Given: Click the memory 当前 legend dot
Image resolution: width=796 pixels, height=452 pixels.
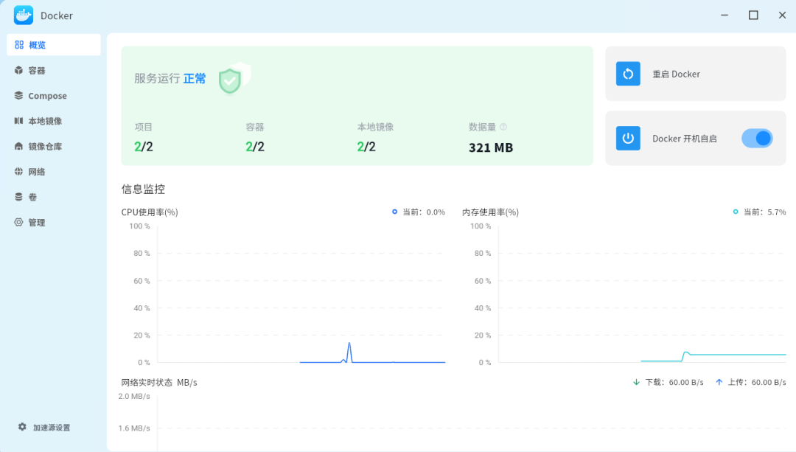Looking at the screenshot, I should pos(736,212).
